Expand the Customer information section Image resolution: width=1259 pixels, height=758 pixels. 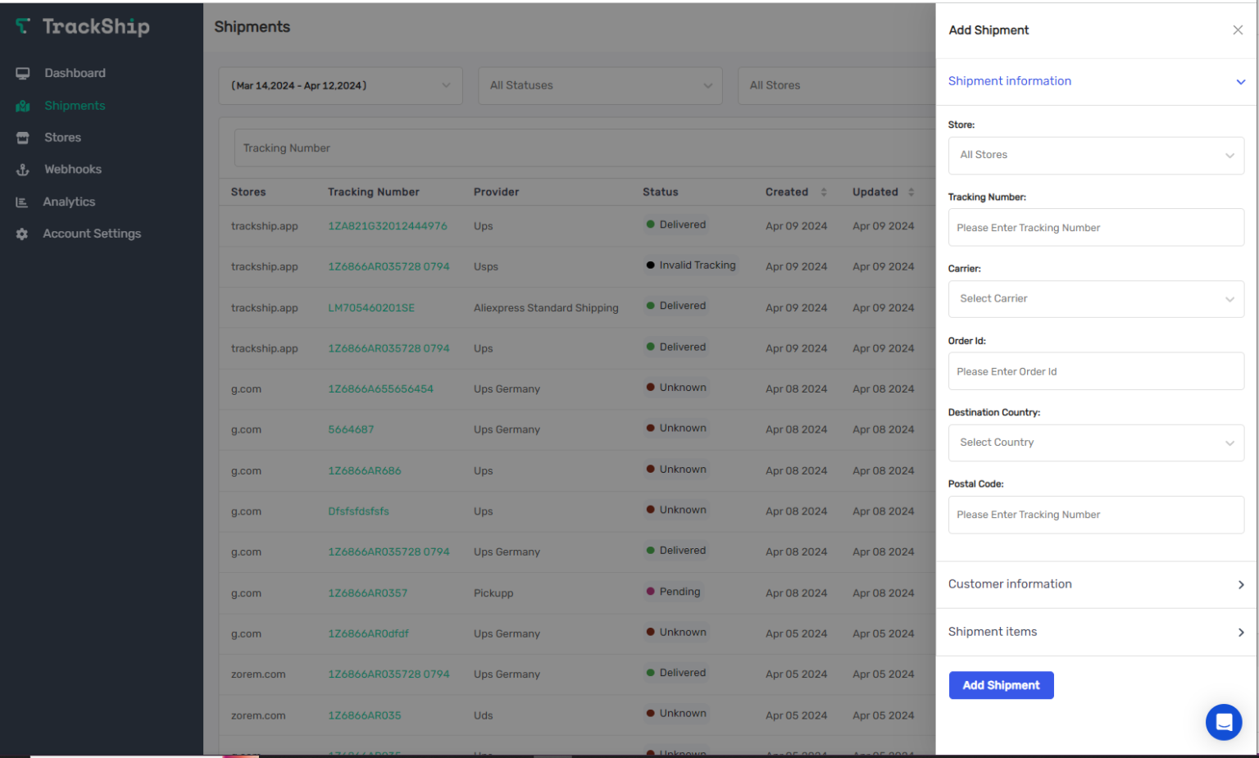[1096, 584]
